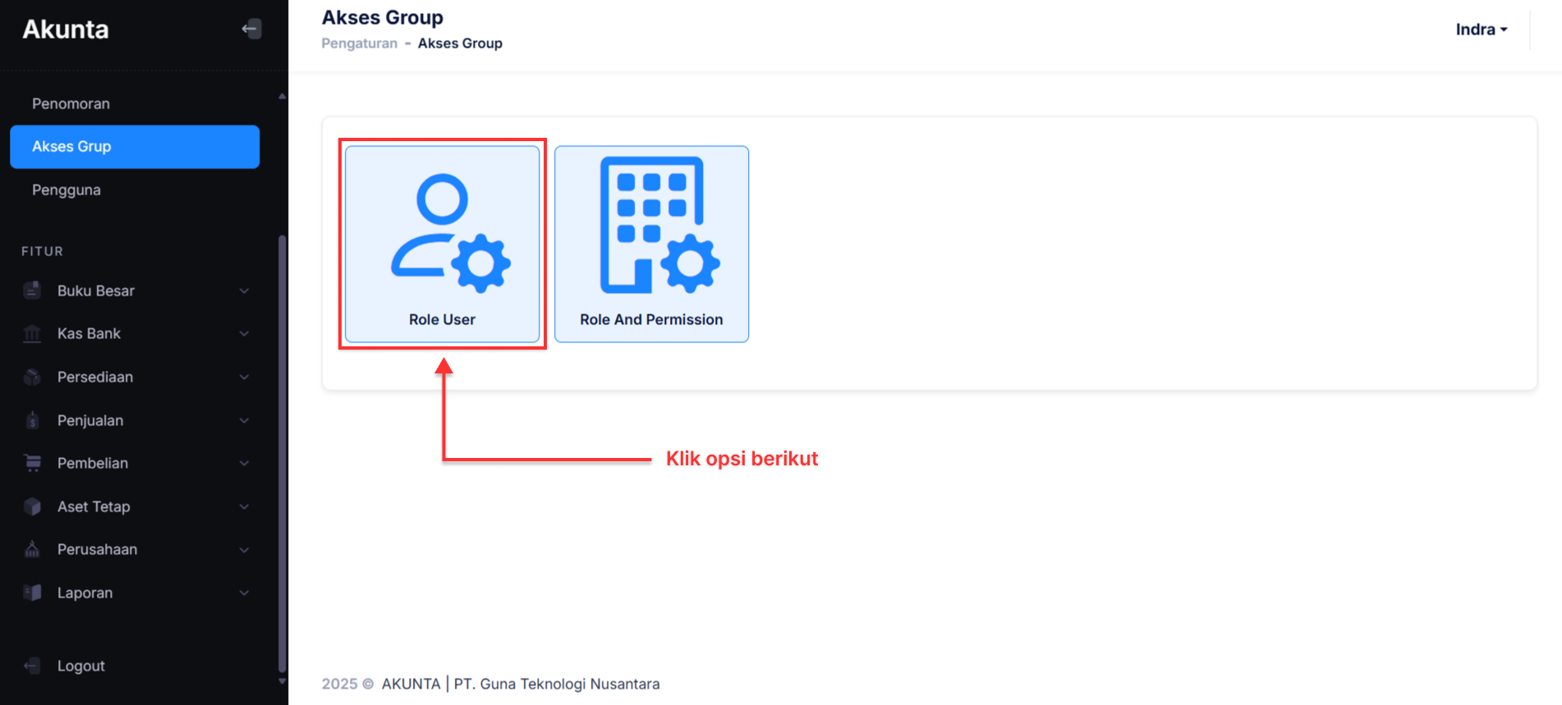Click the Laporan book icon
Image resolution: width=1562 pixels, height=705 pixels.
(x=32, y=593)
